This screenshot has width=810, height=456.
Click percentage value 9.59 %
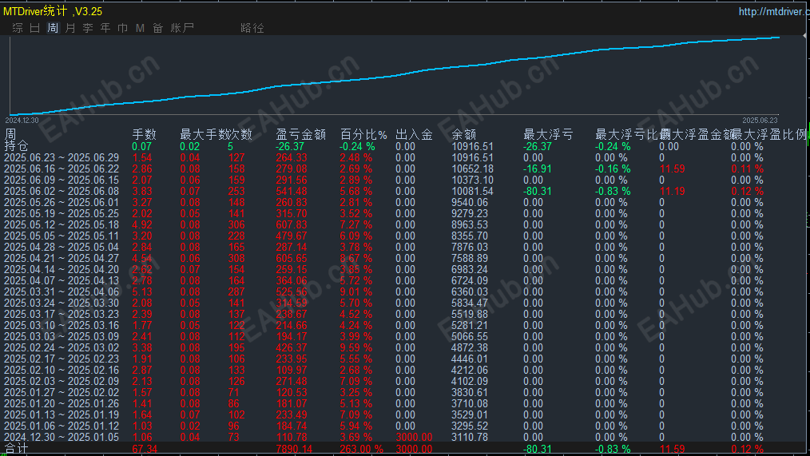pyautogui.click(x=356, y=347)
